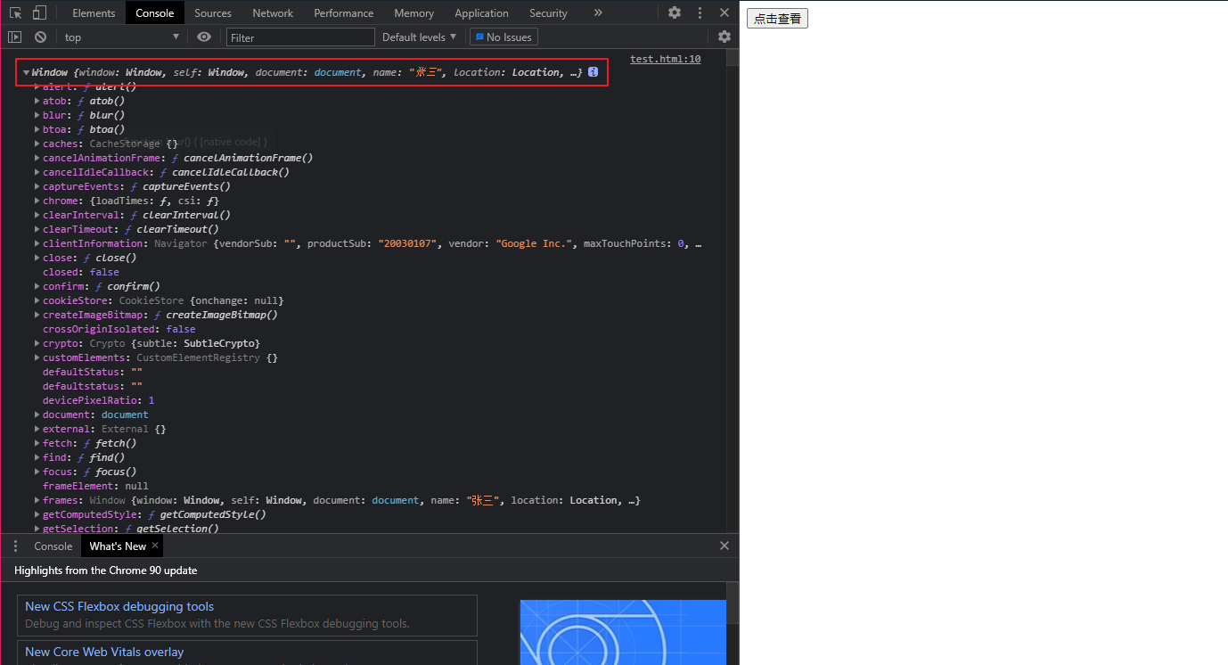Expand the crypto object
The image size is (1228, 665).
coord(37,343)
